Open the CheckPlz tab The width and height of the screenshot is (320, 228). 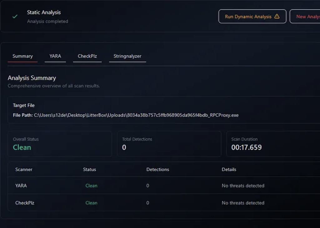tap(87, 56)
